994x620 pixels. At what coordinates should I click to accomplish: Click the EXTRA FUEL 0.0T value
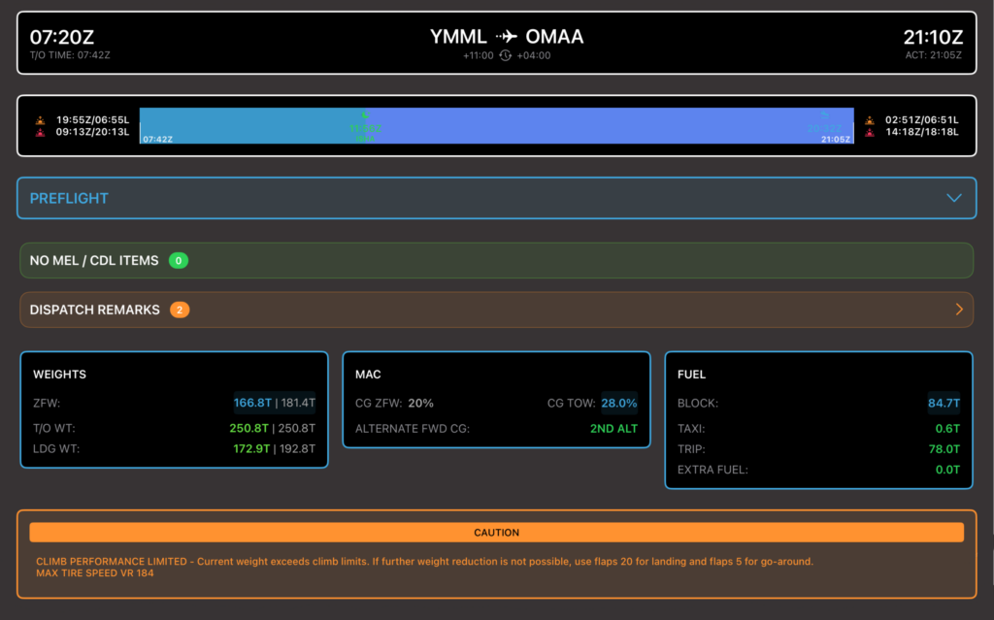pyautogui.click(x=947, y=470)
